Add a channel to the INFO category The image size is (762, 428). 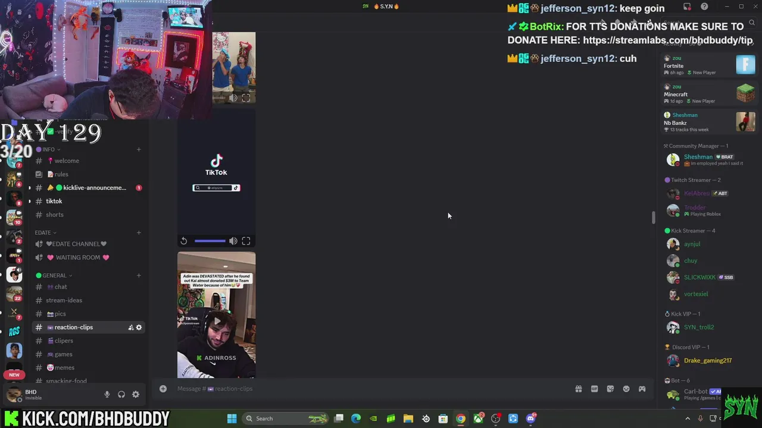[139, 149]
